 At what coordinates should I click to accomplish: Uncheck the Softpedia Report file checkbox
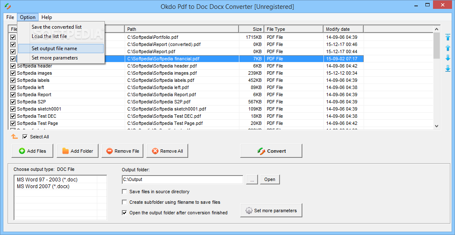pos(13,95)
